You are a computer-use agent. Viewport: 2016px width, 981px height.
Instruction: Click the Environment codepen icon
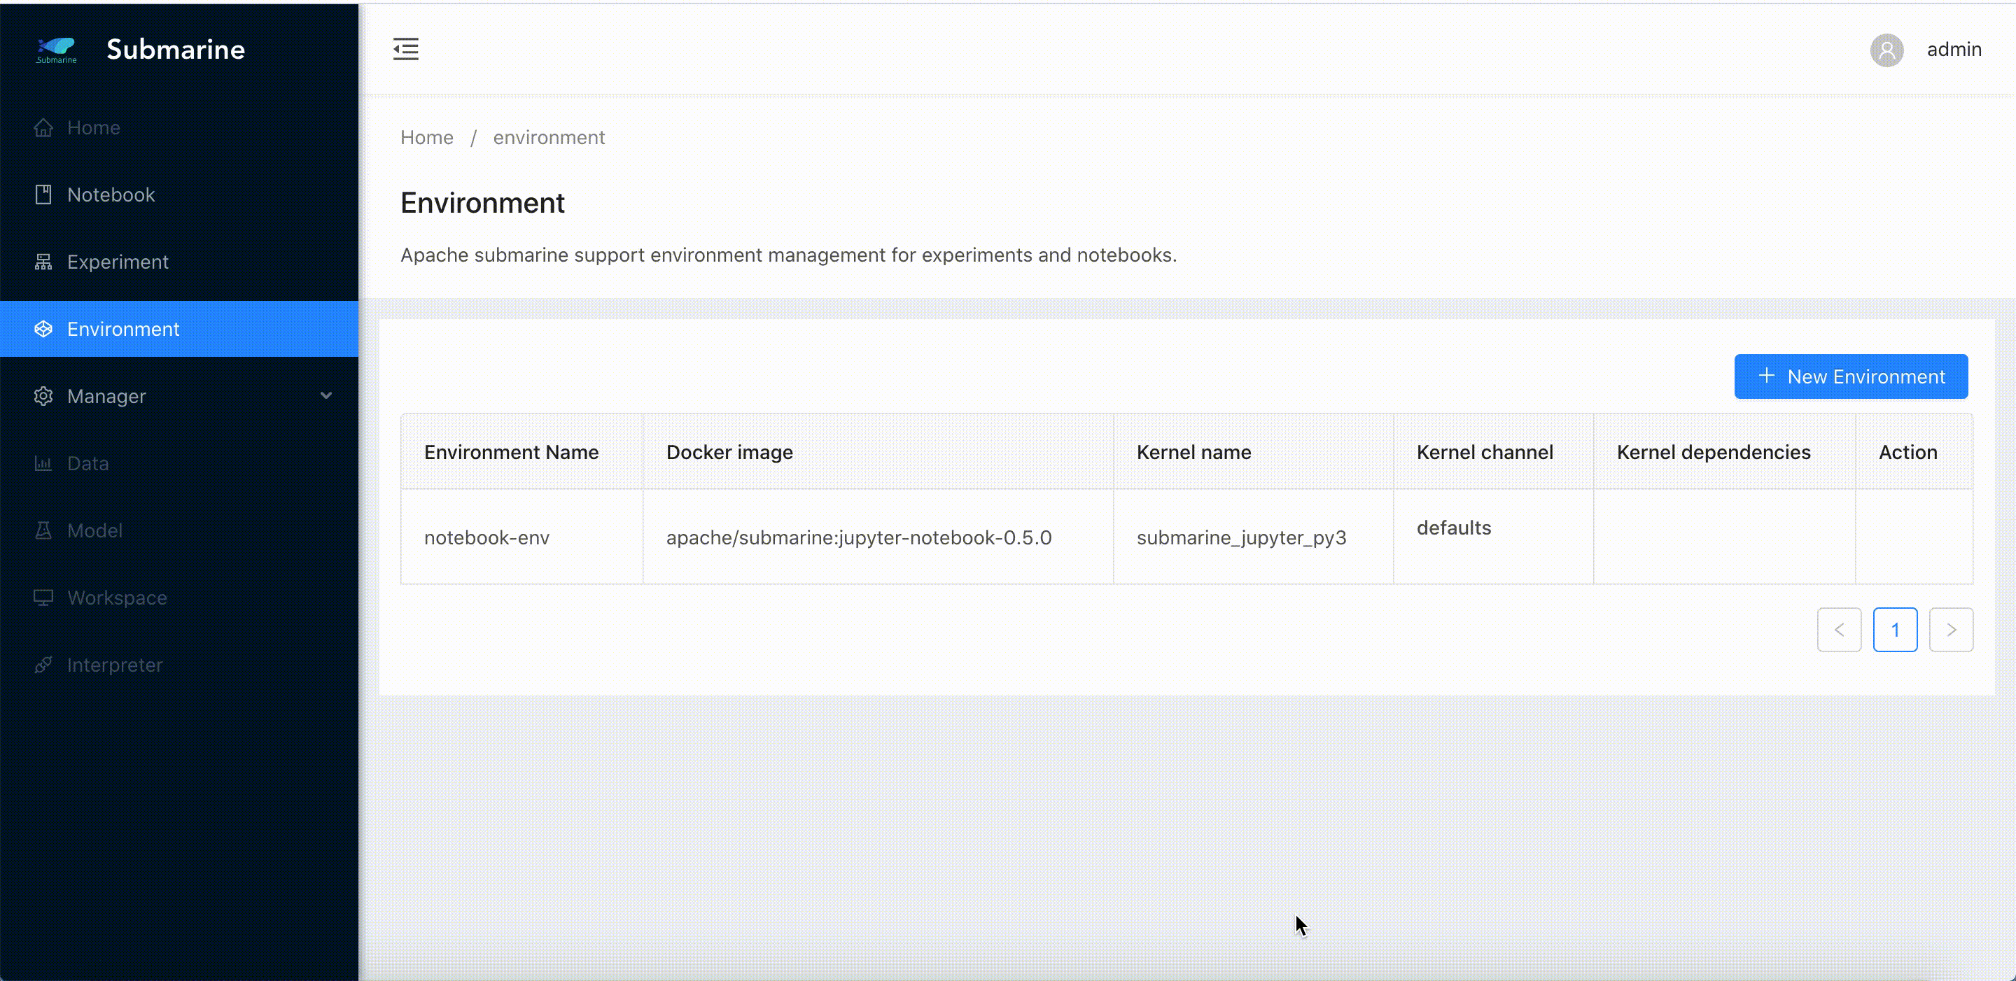click(43, 330)
